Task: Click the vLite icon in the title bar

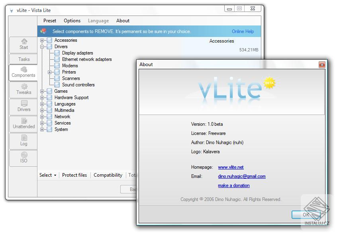Action: point(12,10)
